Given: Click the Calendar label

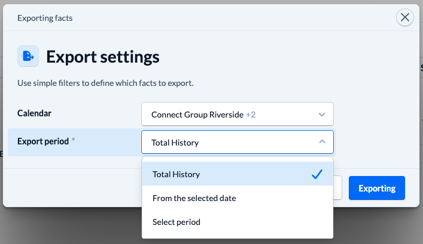Looking at the screenshot, I should tap(34, 113).
